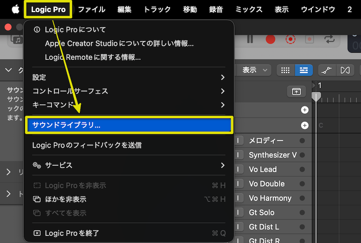Image resolution: width=361 pixels, height=243 pixels.
Task: Select the Vo Double track name
Action: click(267, 184)
